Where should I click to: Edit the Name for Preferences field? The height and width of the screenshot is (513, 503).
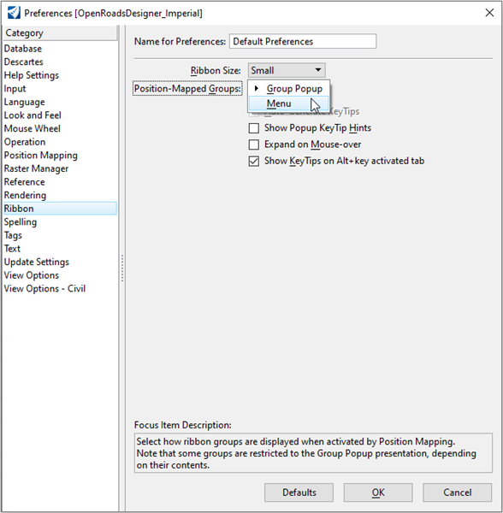pos(303,41)
